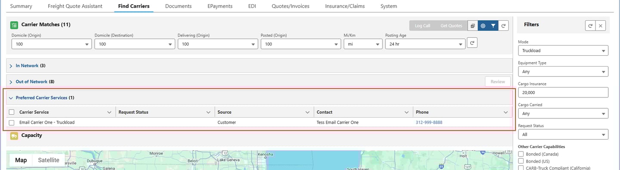Open the Mode Truckload dropdown

(563, 51)
